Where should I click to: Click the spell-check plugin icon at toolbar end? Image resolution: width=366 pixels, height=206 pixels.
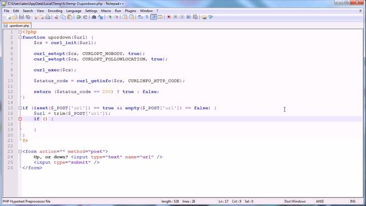(x=211, y=17)
